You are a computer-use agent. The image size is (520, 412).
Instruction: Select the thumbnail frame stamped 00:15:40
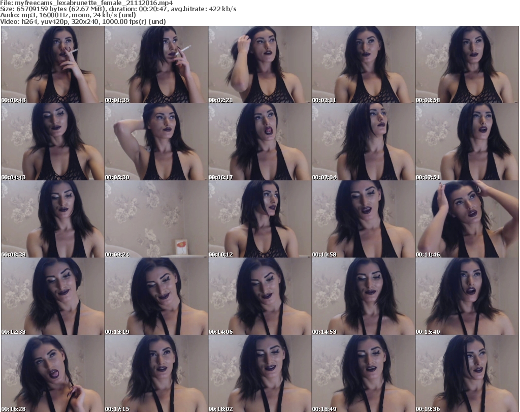pos(467,296)
